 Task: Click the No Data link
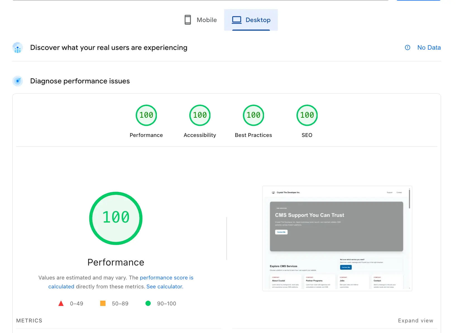429,47
